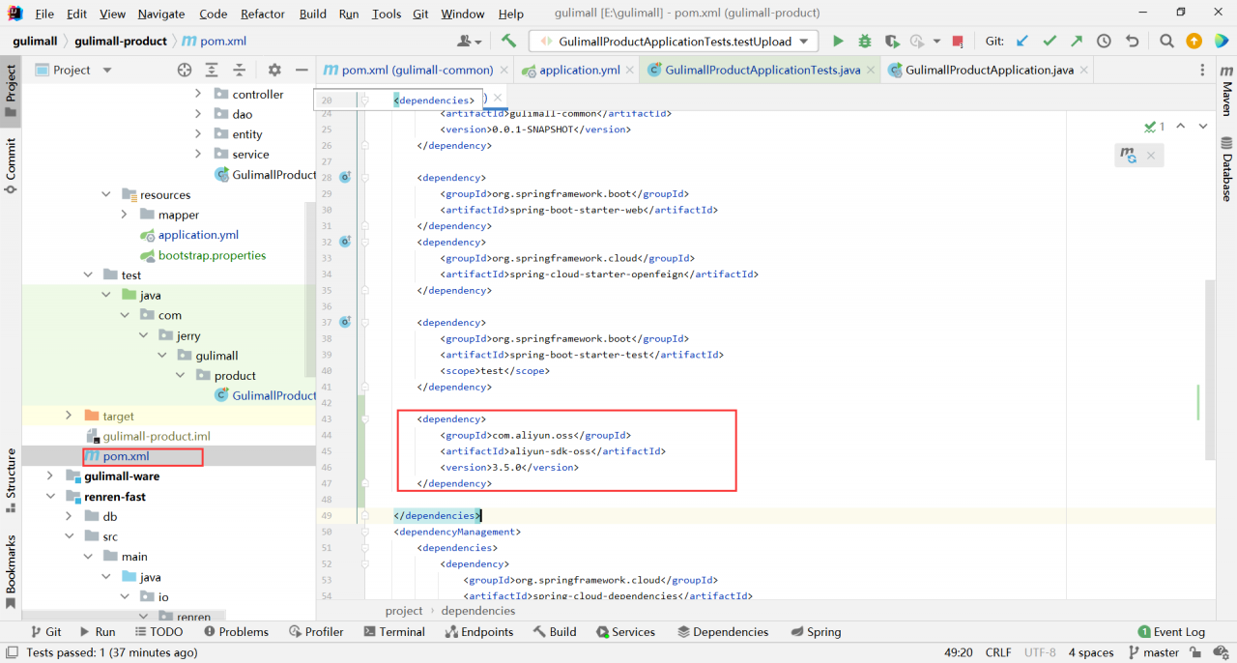Open the Terminal tool window

[394, 631]
